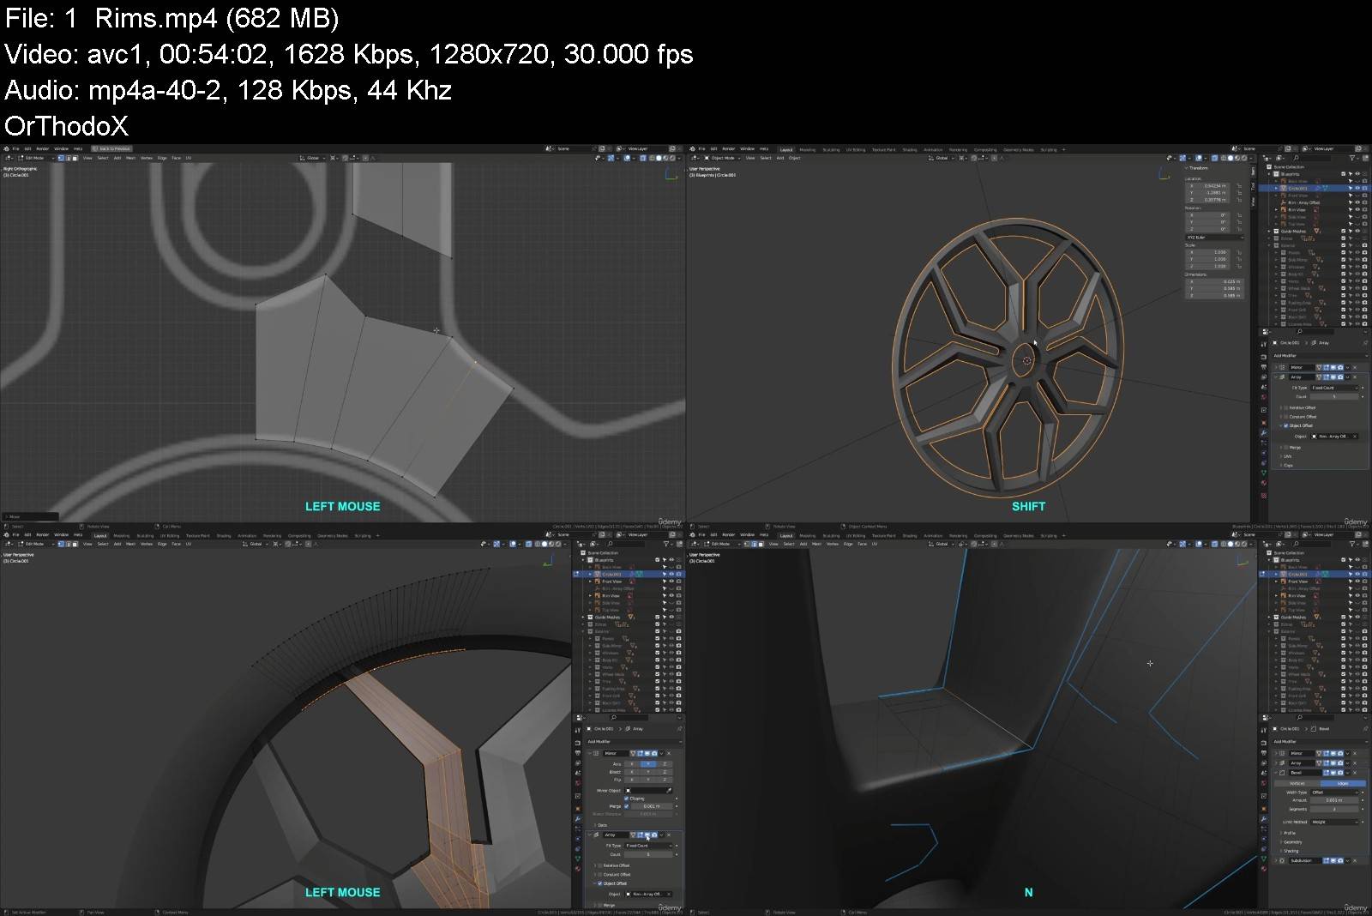Select Rim - Array Offset in top-right outliner
The width and height of the screenshot is (1372, 916).
point(1304,202)
